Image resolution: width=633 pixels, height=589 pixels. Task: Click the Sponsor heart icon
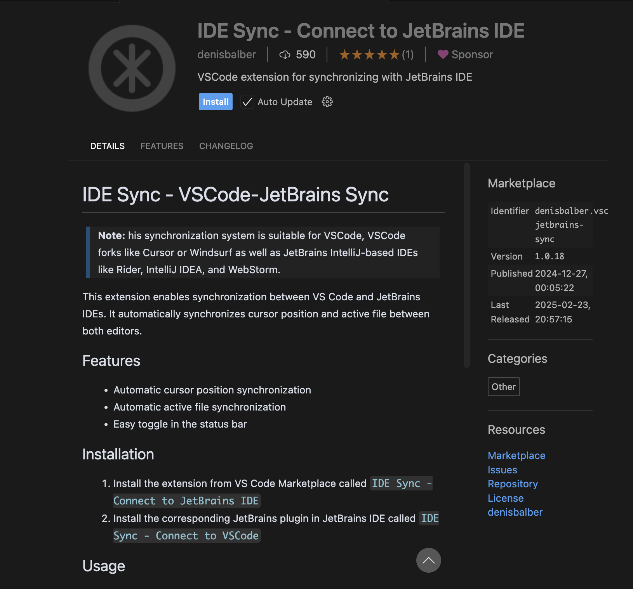pyautogui.click(x=443, y=55)
